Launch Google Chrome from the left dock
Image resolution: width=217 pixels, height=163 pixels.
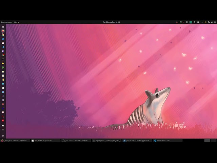click(x=3, y=35)
